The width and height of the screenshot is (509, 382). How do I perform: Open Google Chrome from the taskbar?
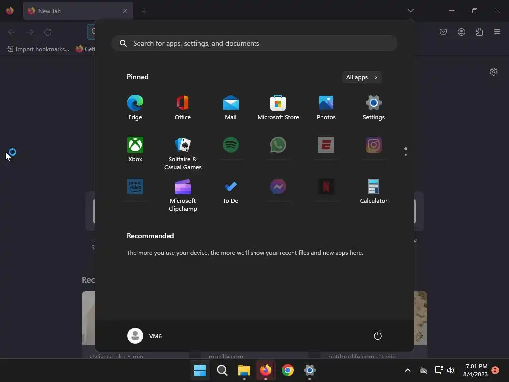(288, 370)
